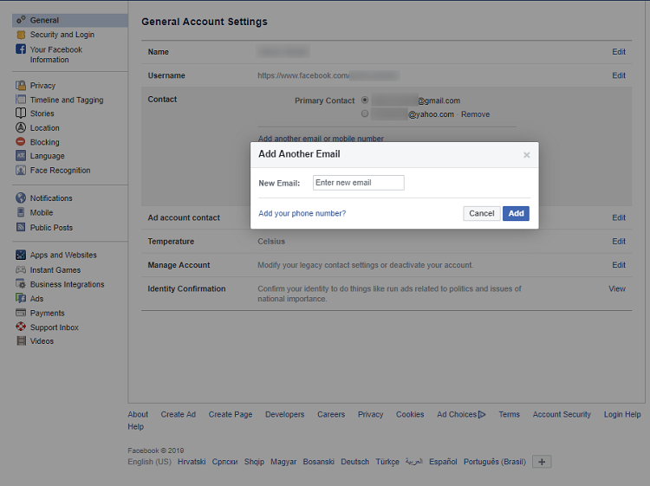This screenshot has width=650, height=486.
Task: Open Security and Login settings
Action: 62,35
